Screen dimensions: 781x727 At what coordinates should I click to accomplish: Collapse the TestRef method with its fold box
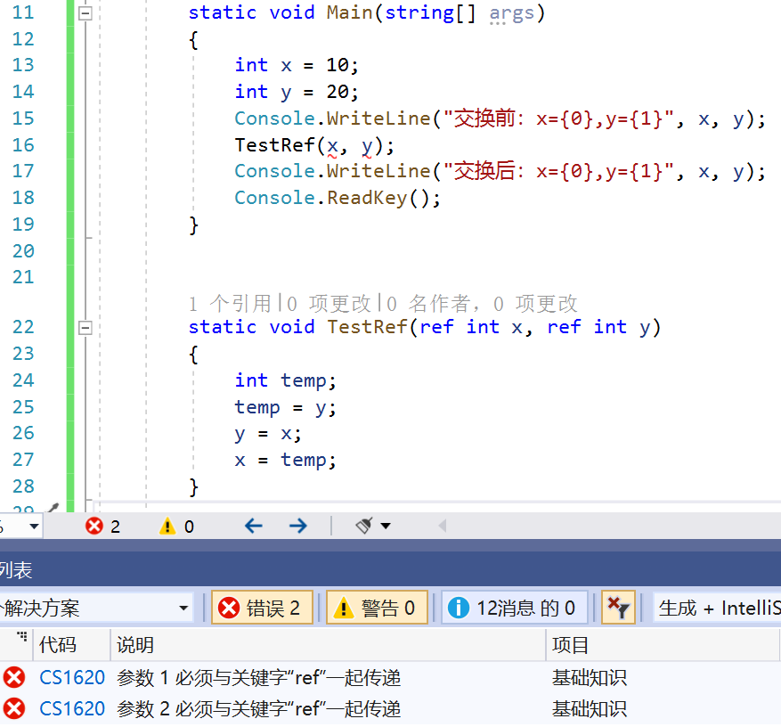(x=85, y=327)
